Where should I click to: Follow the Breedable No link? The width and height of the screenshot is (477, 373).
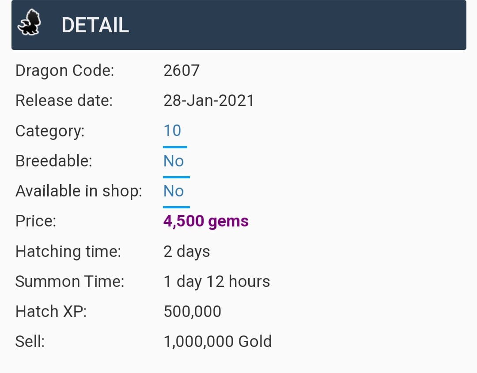[x=174, y=161]
